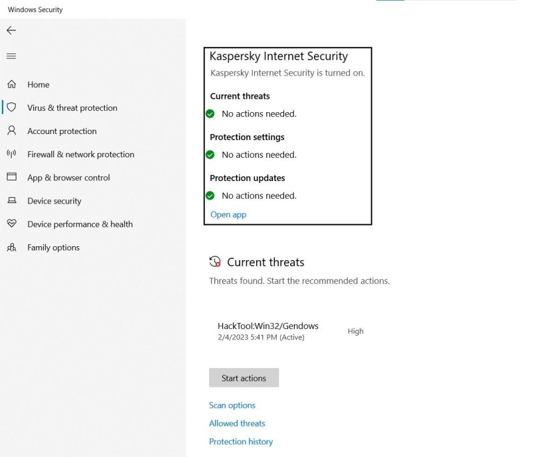Click the Home house icon

(11, 85)
